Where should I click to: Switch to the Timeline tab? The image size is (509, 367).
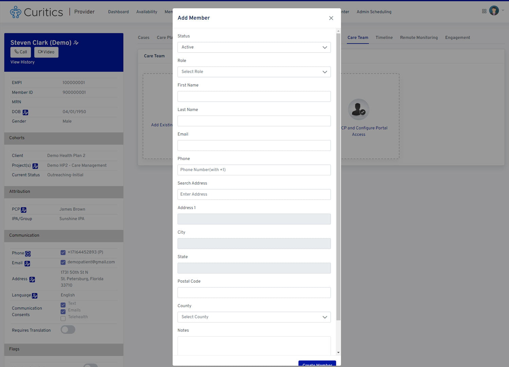pyautogui.click(x=384, y=38)
